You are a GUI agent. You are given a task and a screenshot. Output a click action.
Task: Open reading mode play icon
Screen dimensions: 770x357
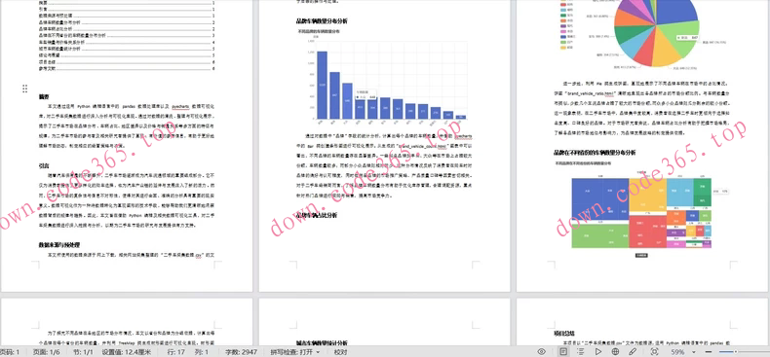click(597, 351)
